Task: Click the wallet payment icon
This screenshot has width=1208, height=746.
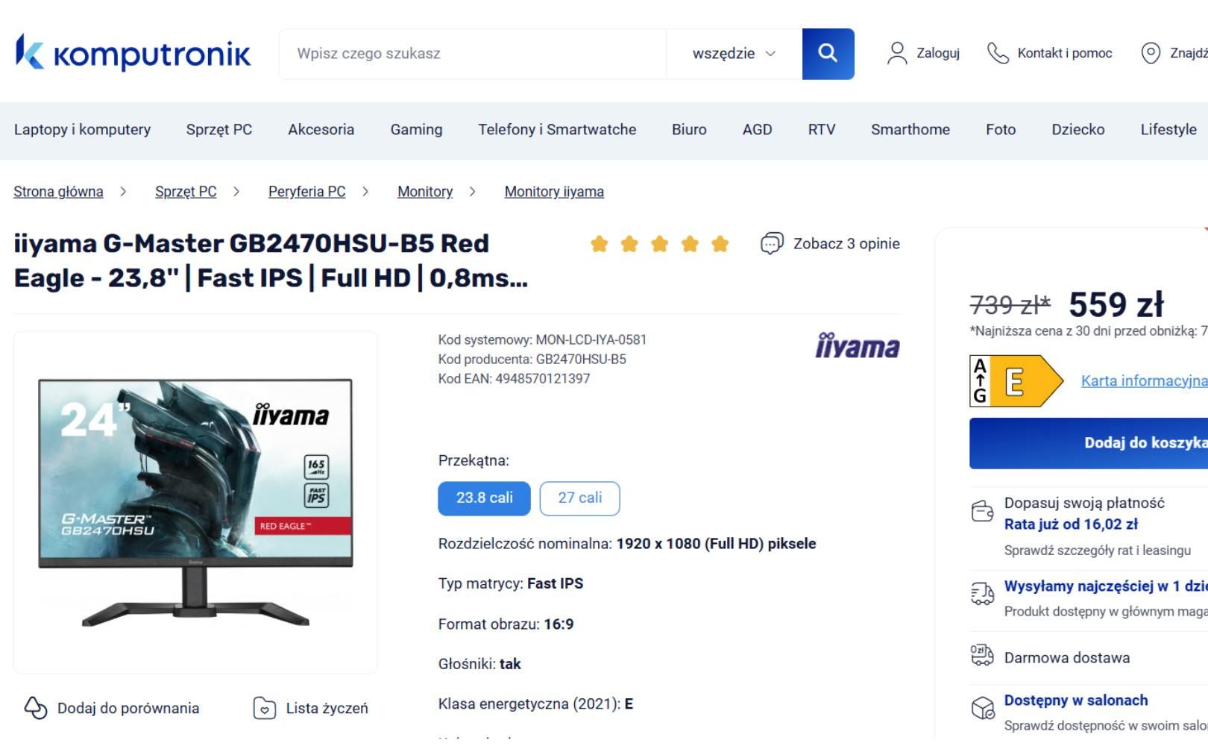Action: pos(983,512)
